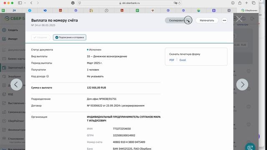Image resolution: width=267 pixels, height=150 pixels.
Task: Click the privacy shield icon in toolbar
Action: [73, 3]
